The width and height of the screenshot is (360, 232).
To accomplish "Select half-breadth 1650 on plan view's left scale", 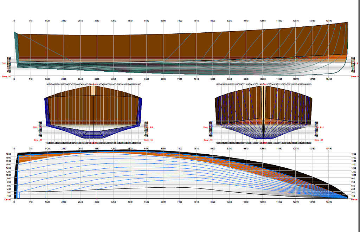I will [x=8, y=161].
